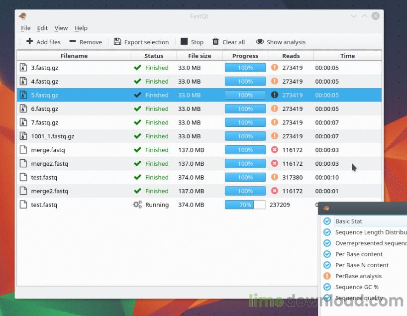Sort by the Status column header
Image resolution: width=407 pixels, height=316 pixels.
coord(154,56)
